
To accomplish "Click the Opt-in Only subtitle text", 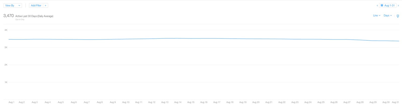I will [20, 19].
